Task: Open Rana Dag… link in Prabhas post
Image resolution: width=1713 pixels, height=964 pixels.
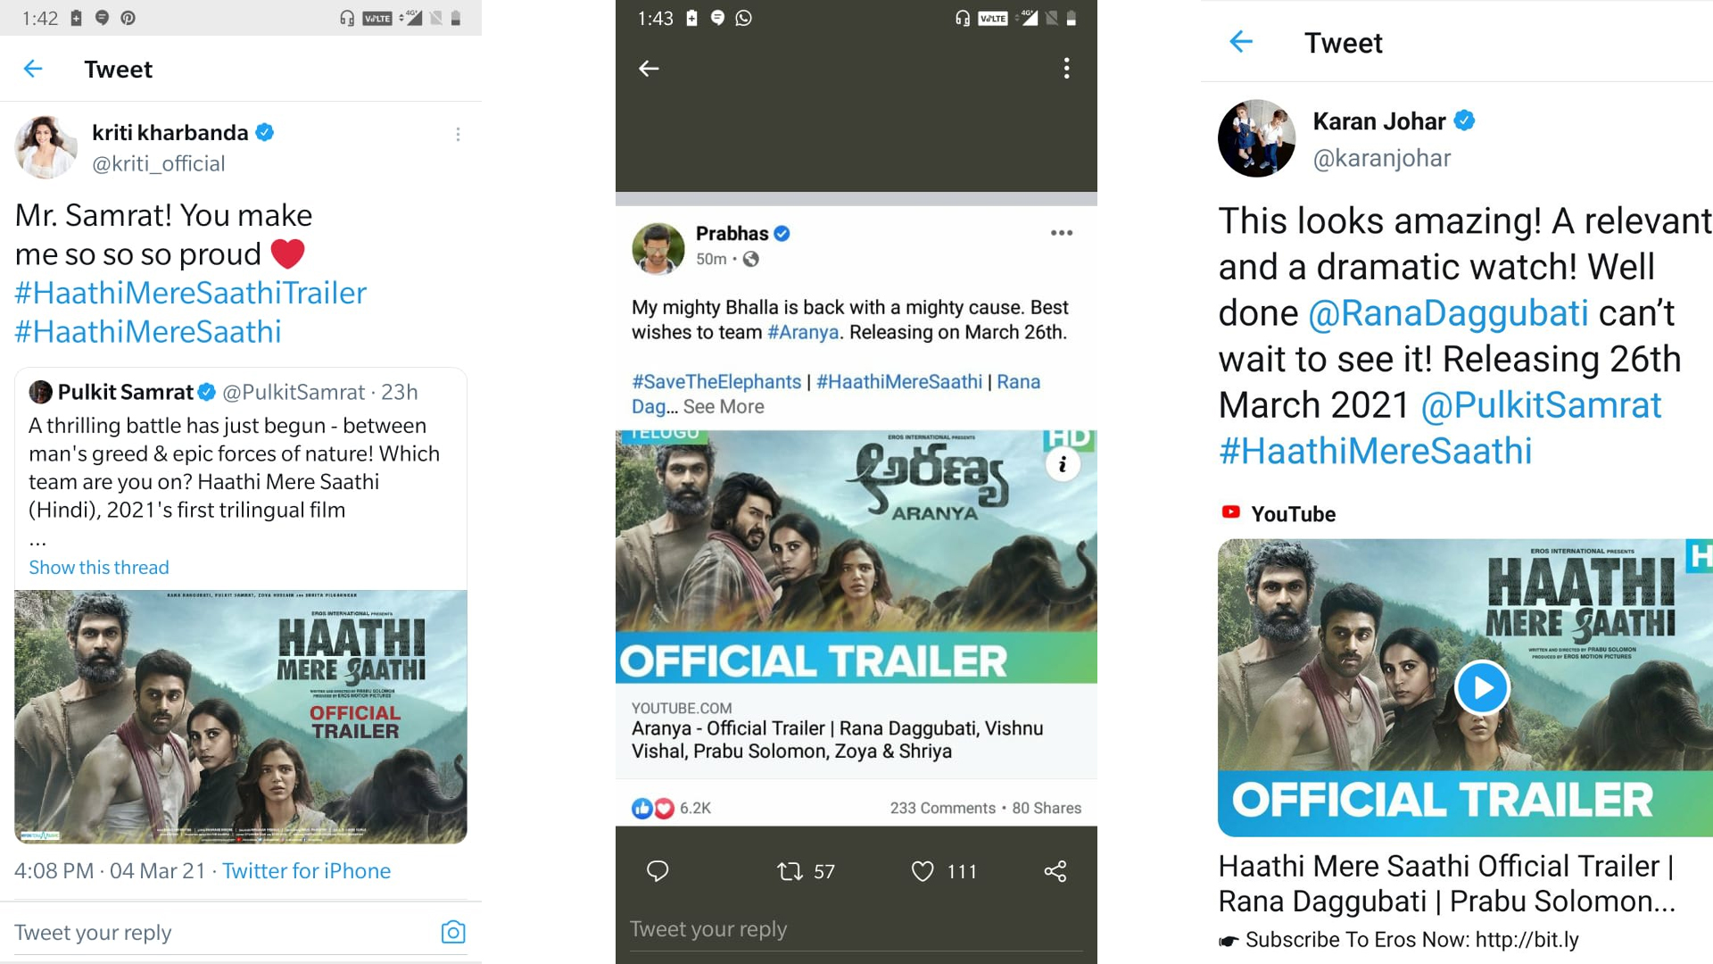Action: (836, 395)
